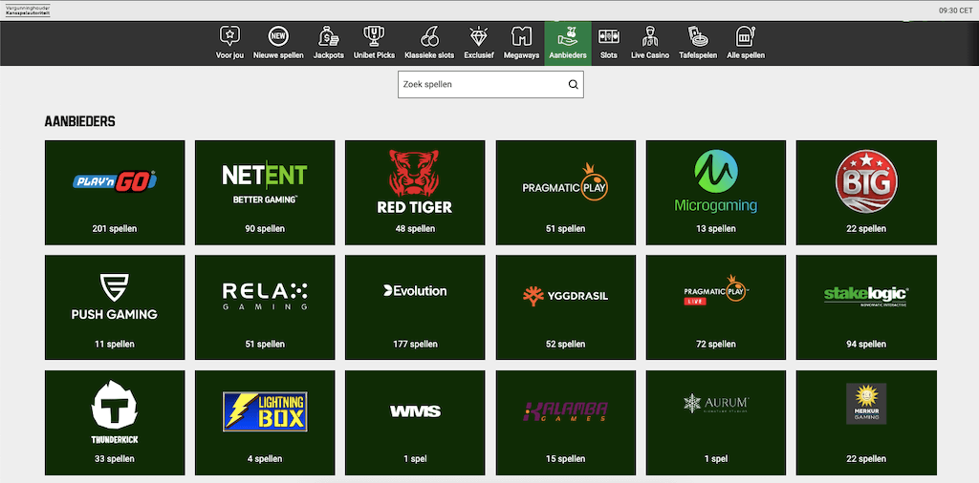Open the Voor jou star icon
The image size is (979, 483).
tap(229, 36)
